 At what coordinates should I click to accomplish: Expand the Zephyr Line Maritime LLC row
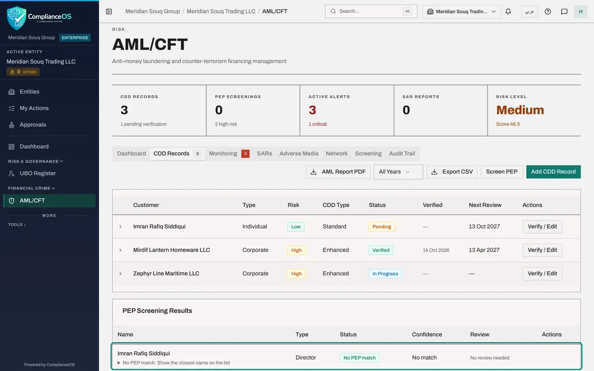coord(120,274)
